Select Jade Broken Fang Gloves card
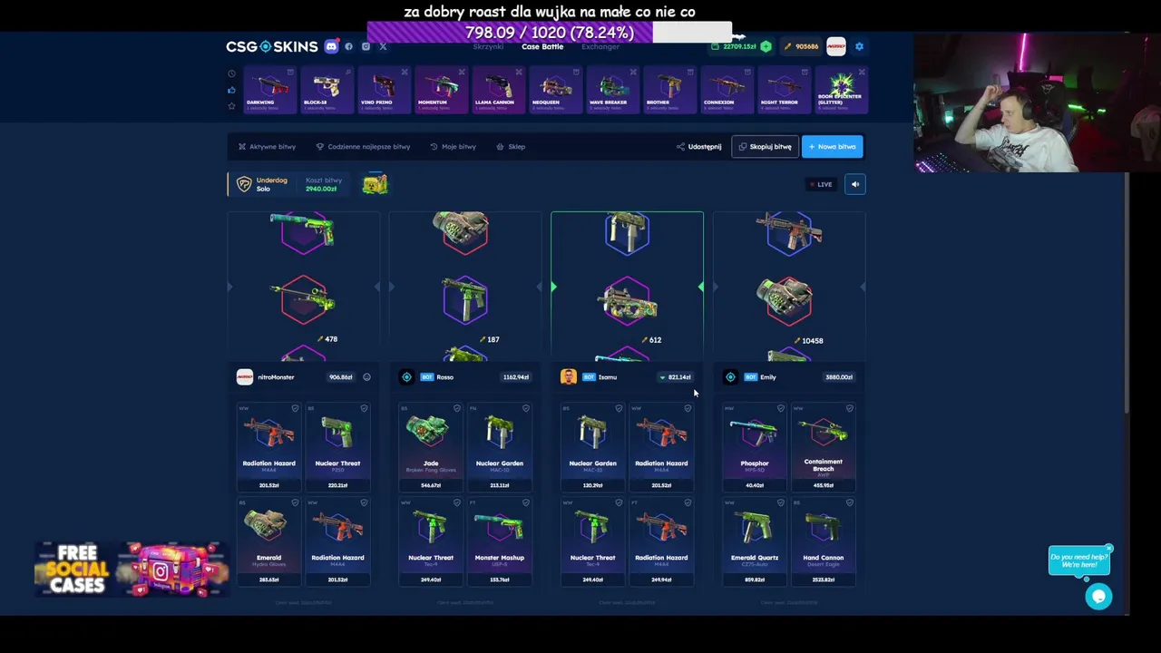Image resolution: width=1161 pixels, height=653 pixels. pos(431,447)
